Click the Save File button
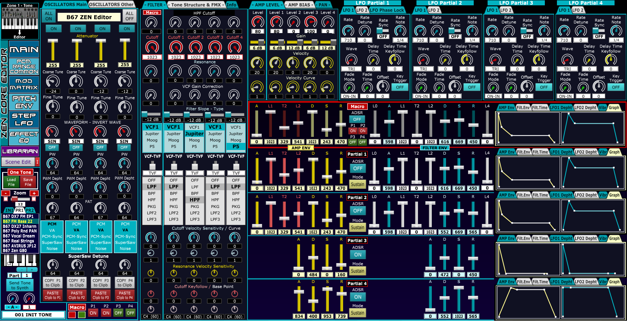The height and width of the screenshot is (321, 627). tap(28, 182)
